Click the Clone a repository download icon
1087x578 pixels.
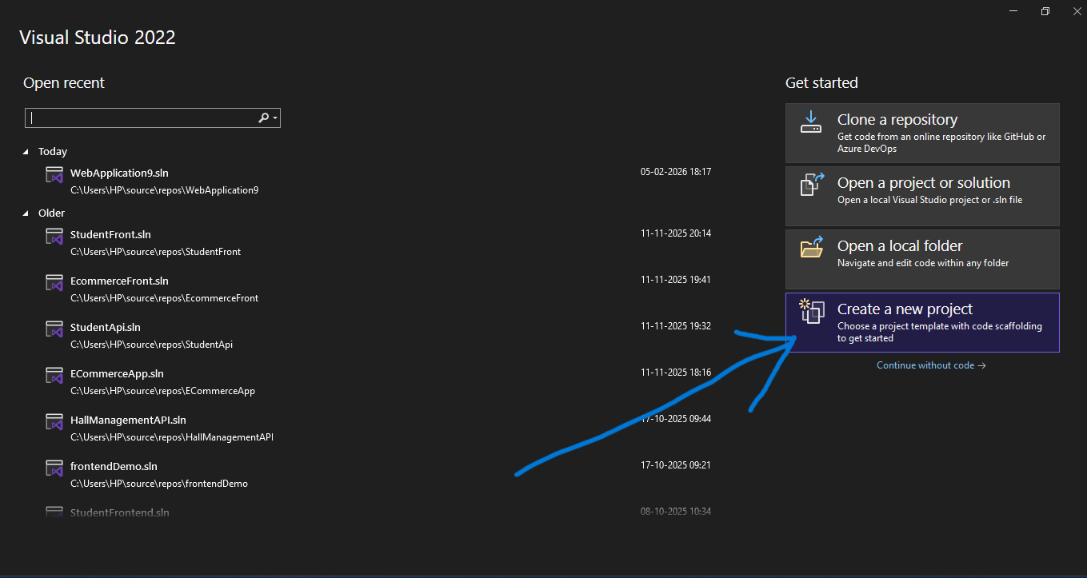(x=810, y=122)
